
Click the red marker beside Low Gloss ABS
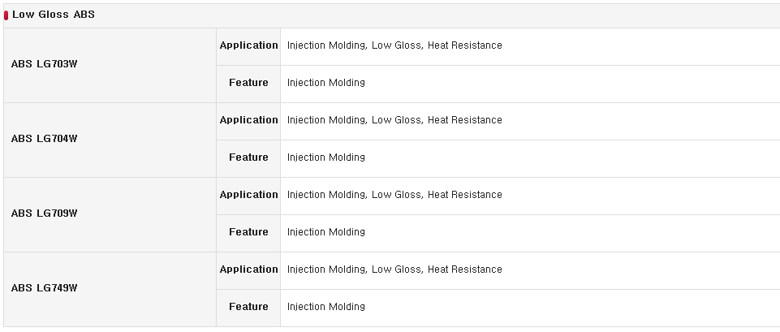pyautogui.click(x=6, y=15)
